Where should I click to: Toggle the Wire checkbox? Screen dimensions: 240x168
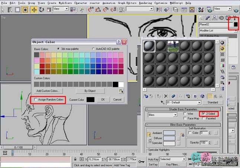tap(185, 114)
